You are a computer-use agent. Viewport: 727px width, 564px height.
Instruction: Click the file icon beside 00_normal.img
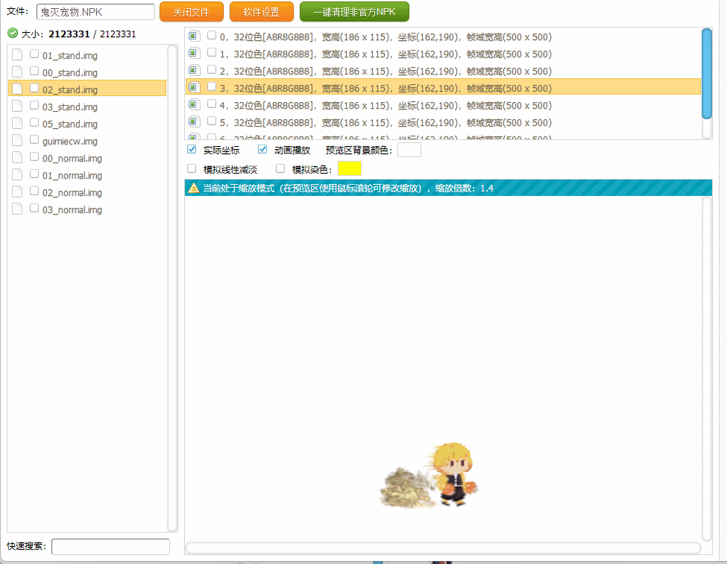tap(17, 157)
